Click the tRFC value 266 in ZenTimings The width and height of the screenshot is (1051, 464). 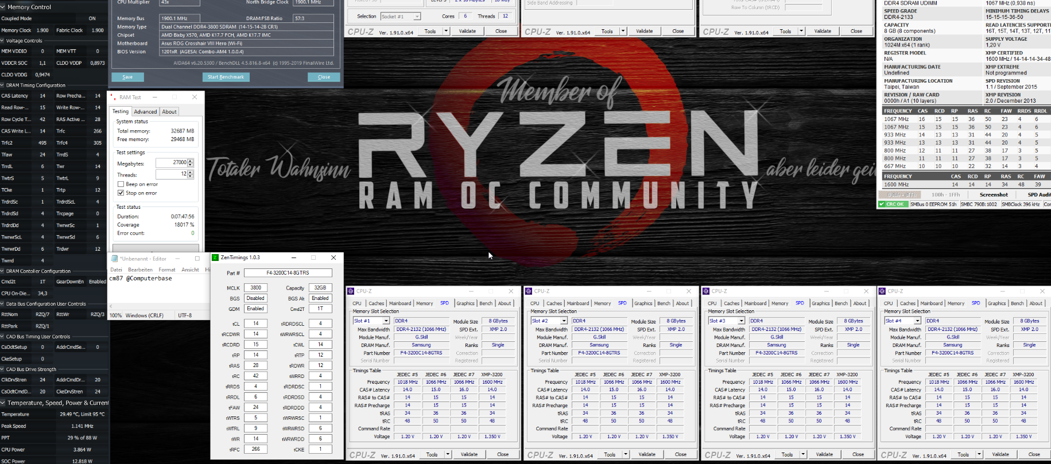[255, 449]
